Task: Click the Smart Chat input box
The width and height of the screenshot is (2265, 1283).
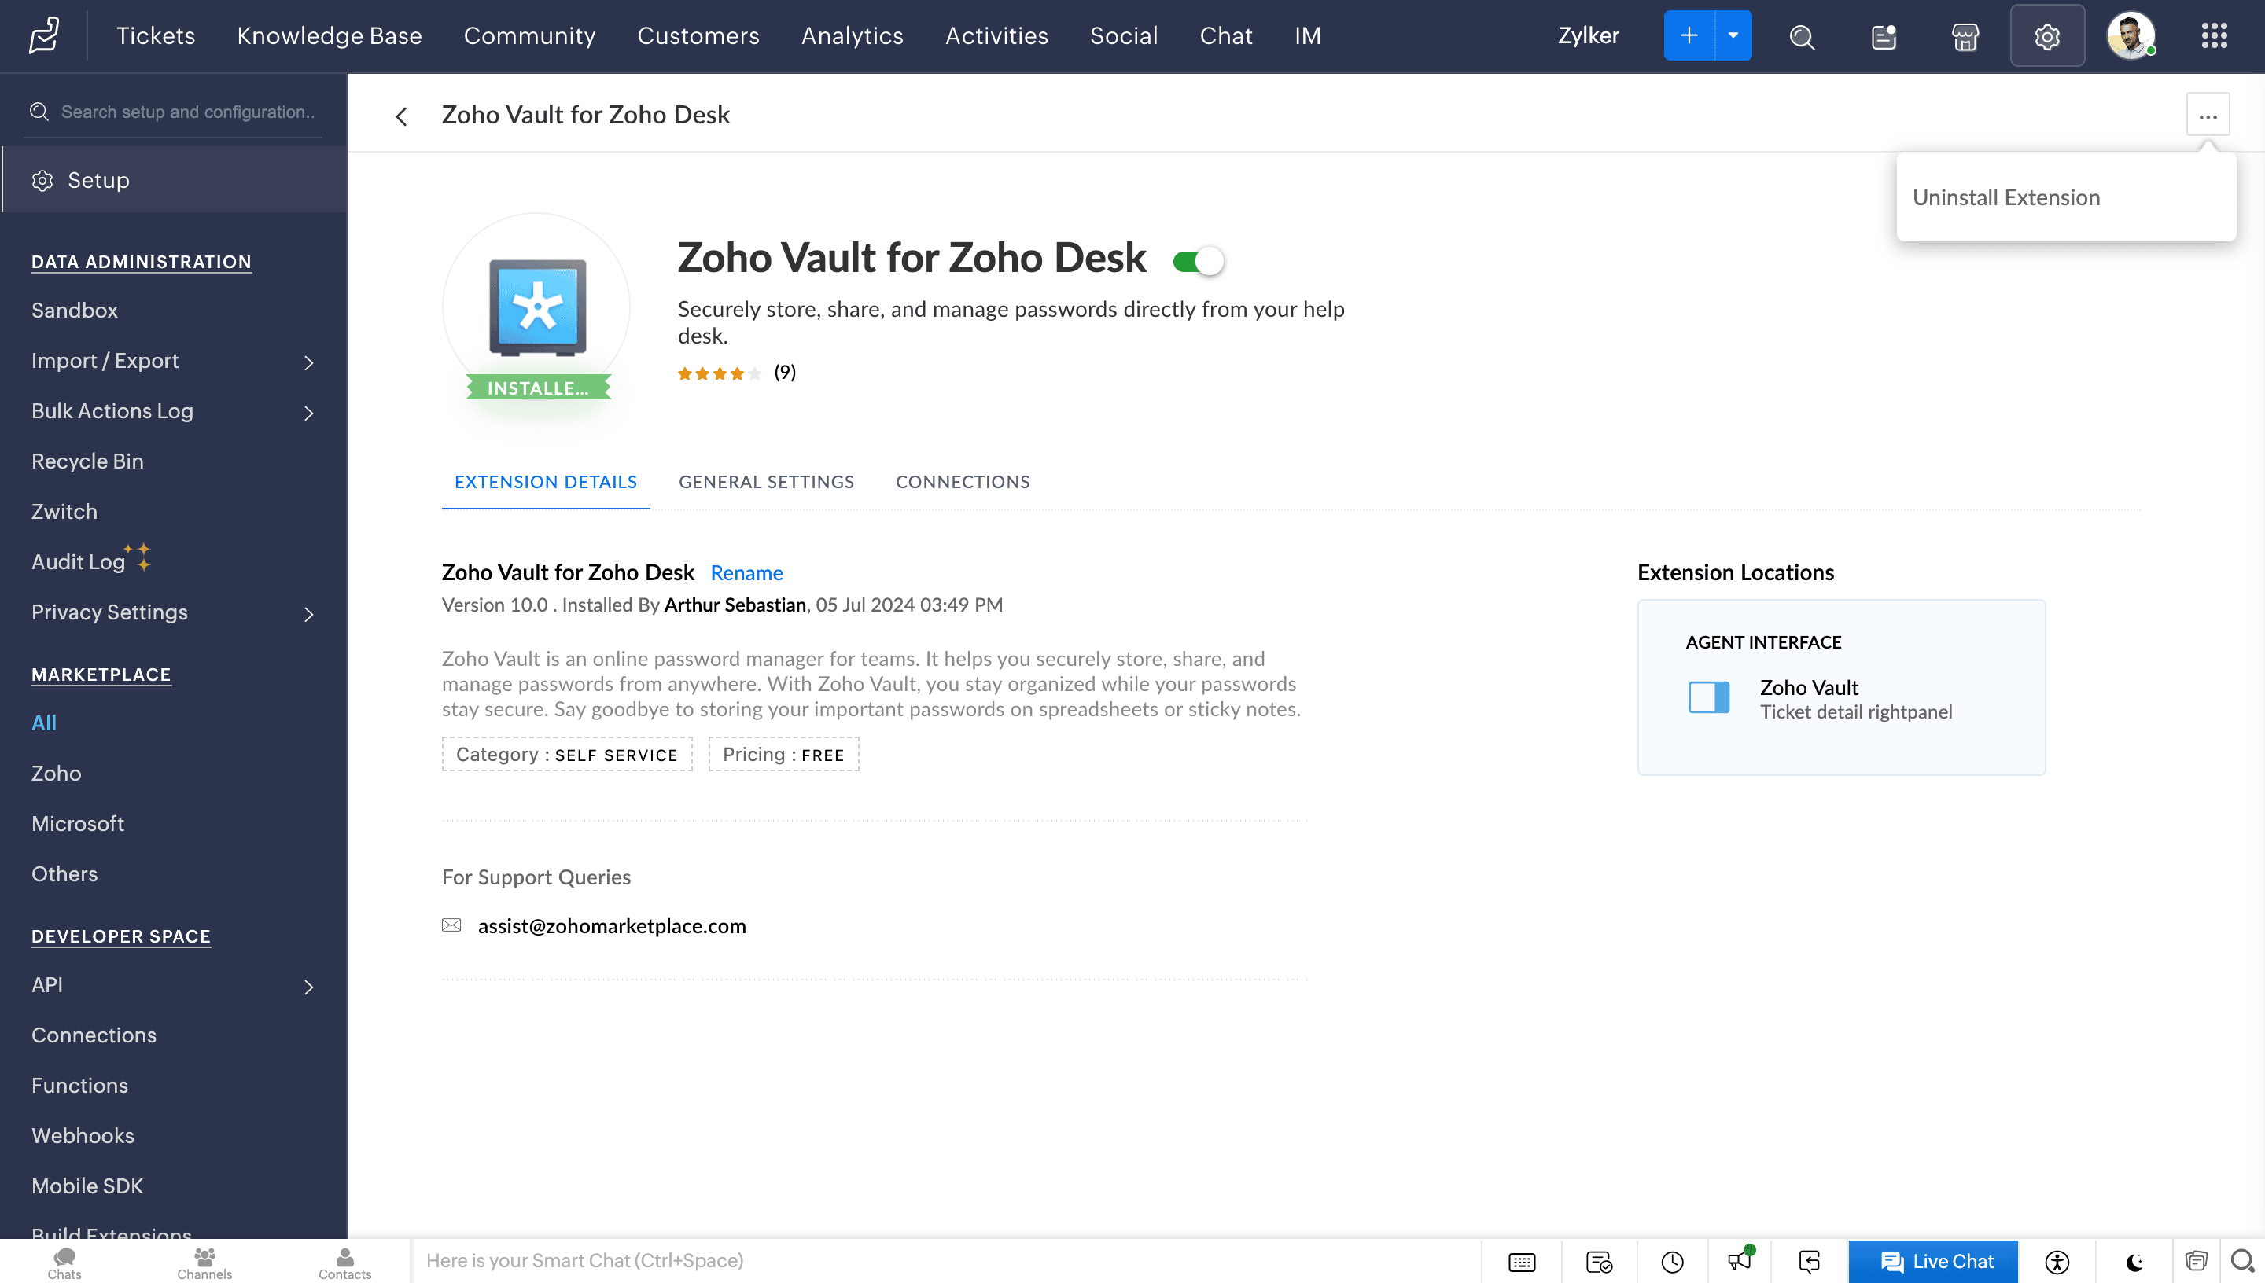Action: tap(945, 1261)
